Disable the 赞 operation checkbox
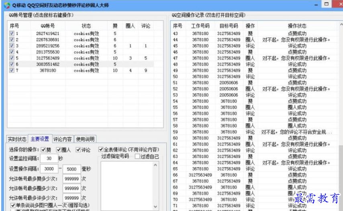Screen dimensions: 343x211 tap(43, 150)
